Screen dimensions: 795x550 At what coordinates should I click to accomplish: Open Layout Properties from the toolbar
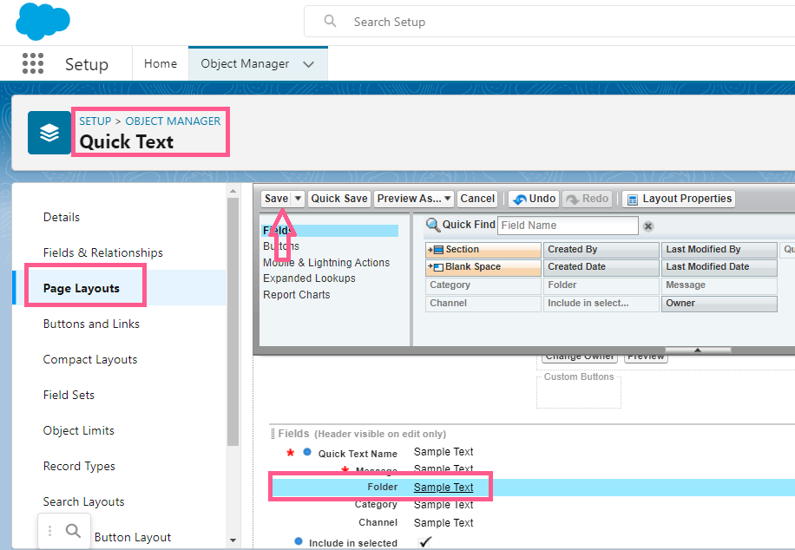point(678,199)
